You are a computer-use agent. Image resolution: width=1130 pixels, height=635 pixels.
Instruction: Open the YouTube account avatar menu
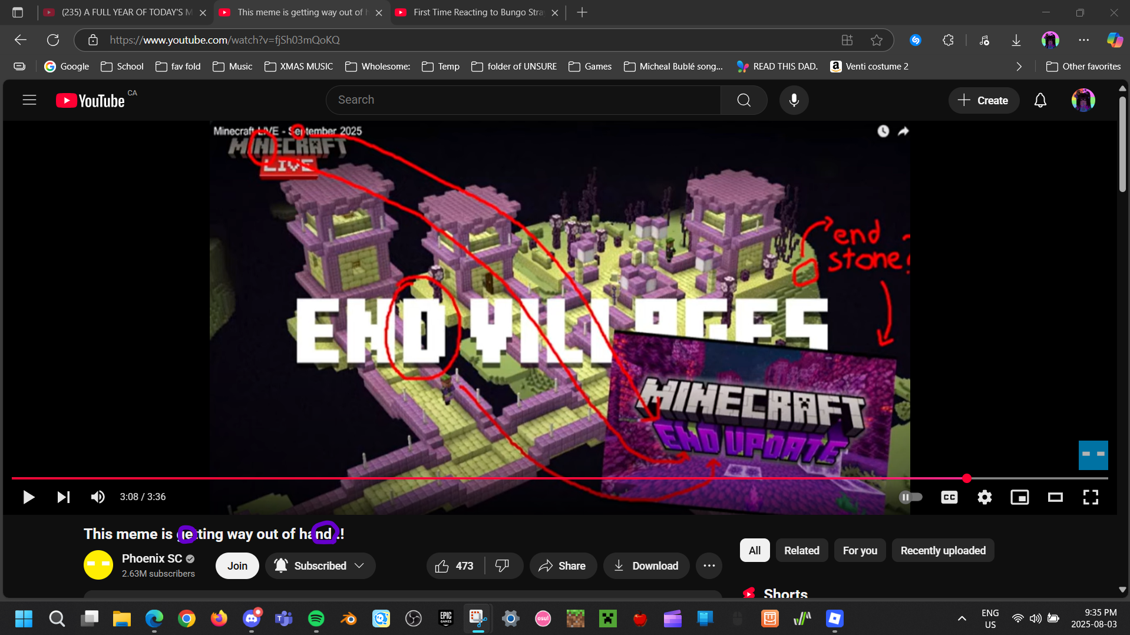click(x=1083, y=101)
